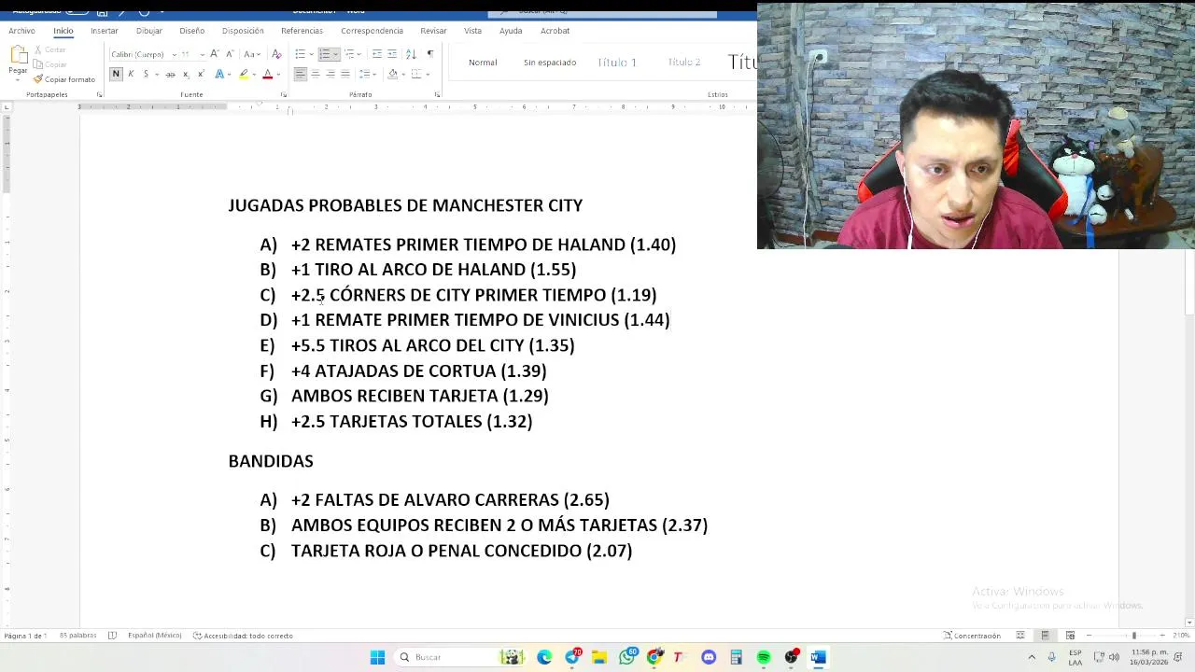Screen dimensions: 1195x672
Task: Click paragraph shading bucket icon
Action: pyautogui.click(x=393, y=74)
